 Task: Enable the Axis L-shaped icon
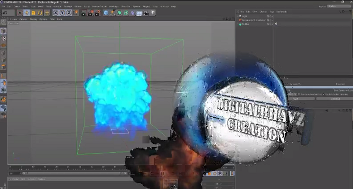(x=3, y=76)
